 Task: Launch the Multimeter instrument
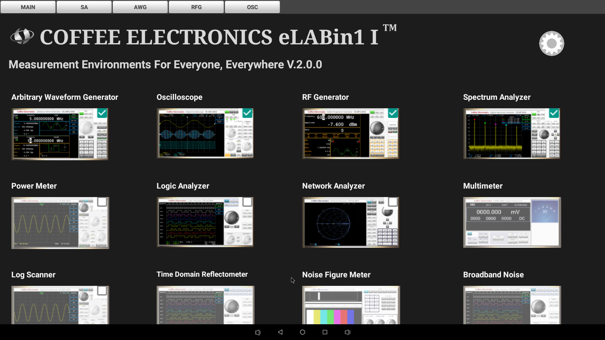pos(512,222)
